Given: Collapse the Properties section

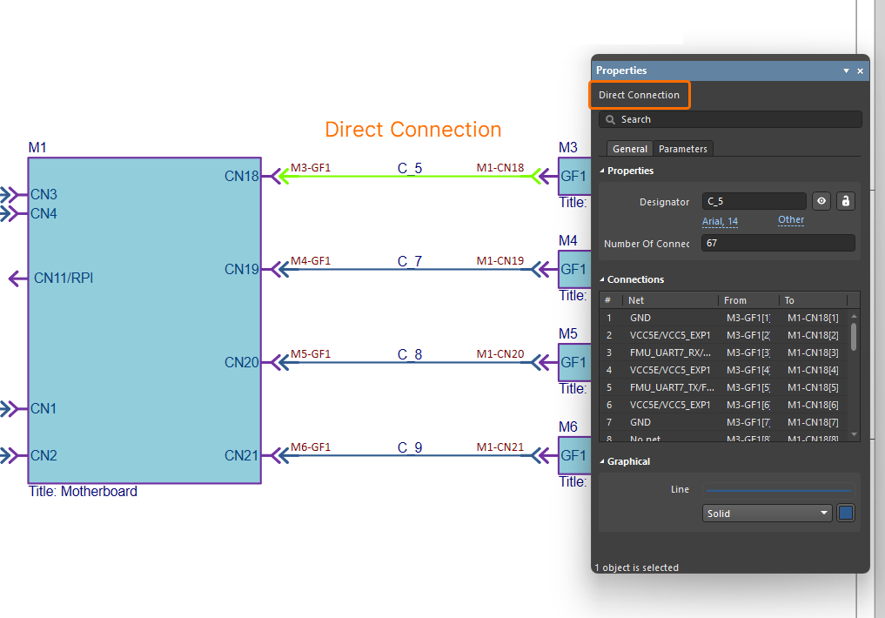Looking at the screenshot, I should (x=602, y=171).
